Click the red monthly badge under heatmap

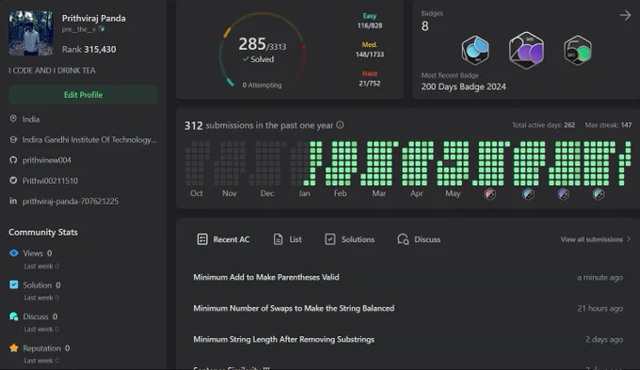[x=489, y=194]
